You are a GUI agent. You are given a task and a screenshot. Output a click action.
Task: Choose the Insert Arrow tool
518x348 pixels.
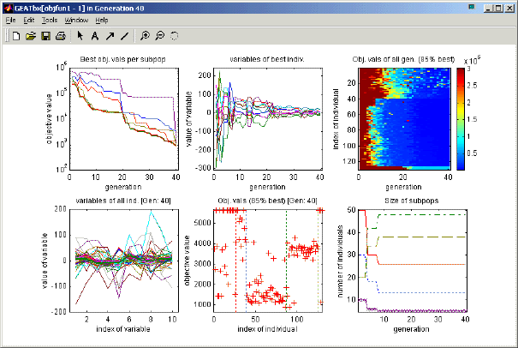click(x=110, y=36)
